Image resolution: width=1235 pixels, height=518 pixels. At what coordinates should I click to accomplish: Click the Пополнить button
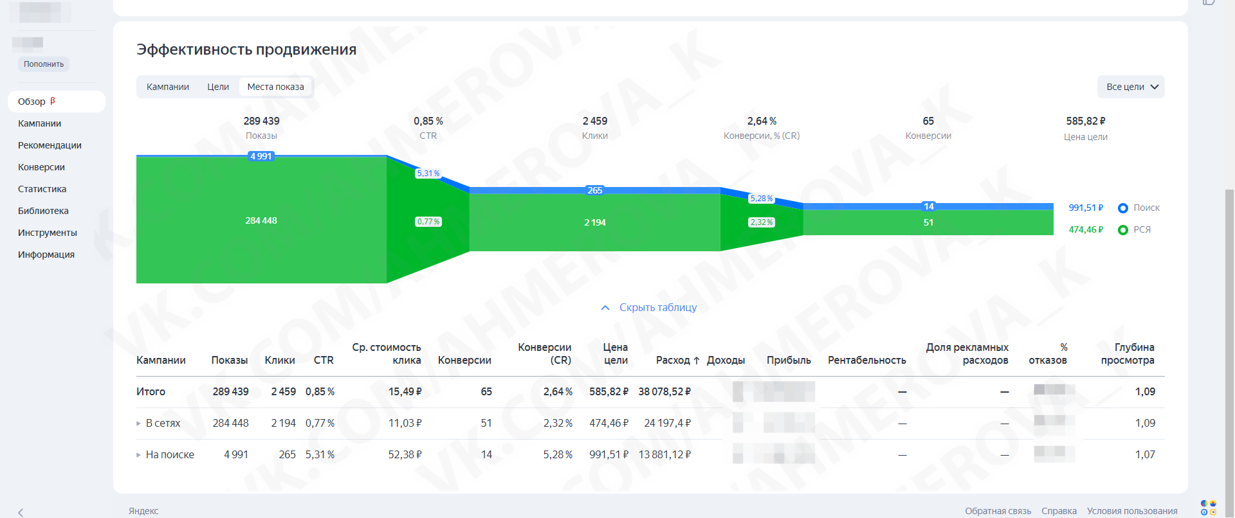pyautogui.click(x=44, y=64)
